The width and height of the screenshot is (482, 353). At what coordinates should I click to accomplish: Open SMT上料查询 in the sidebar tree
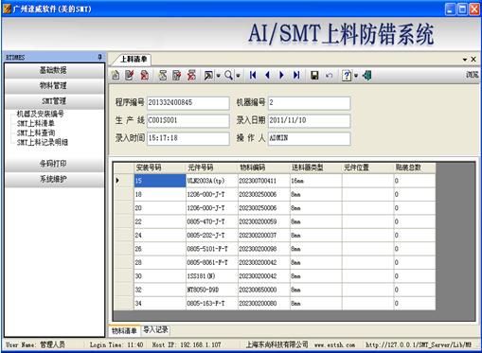(x=36, y=132)
